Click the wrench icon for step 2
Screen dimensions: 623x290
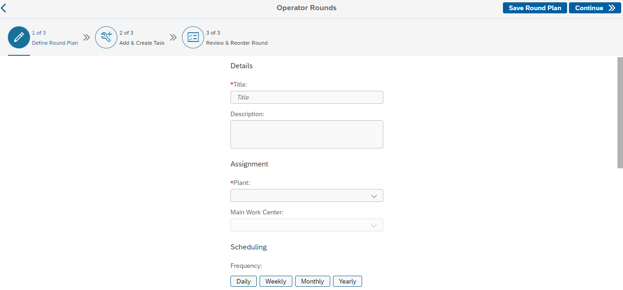coord(106,37)
